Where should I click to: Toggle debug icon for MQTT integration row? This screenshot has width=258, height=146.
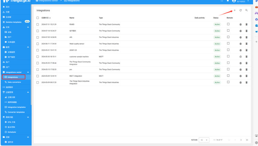[240, 76]
